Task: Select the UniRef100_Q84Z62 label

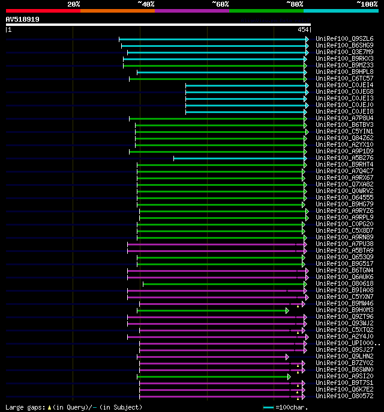Action: click(x=344, y=138)
